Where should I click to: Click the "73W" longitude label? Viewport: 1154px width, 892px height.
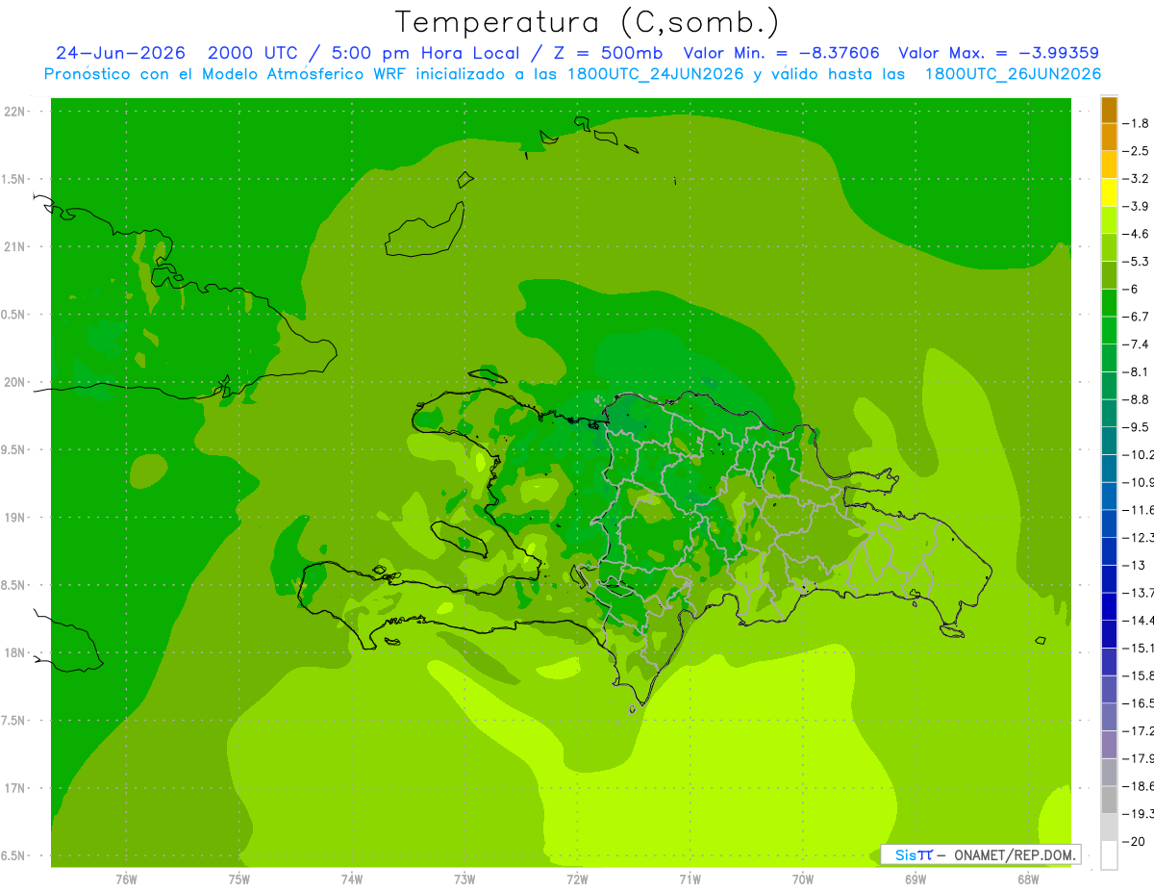click(464, 879)
